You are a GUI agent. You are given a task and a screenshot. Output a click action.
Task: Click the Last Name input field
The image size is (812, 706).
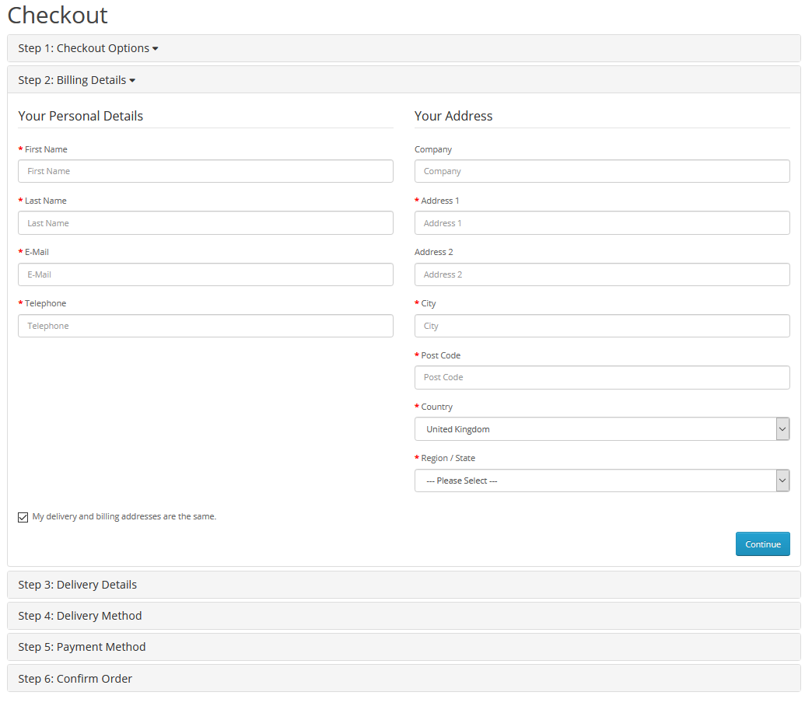point(205,223)
